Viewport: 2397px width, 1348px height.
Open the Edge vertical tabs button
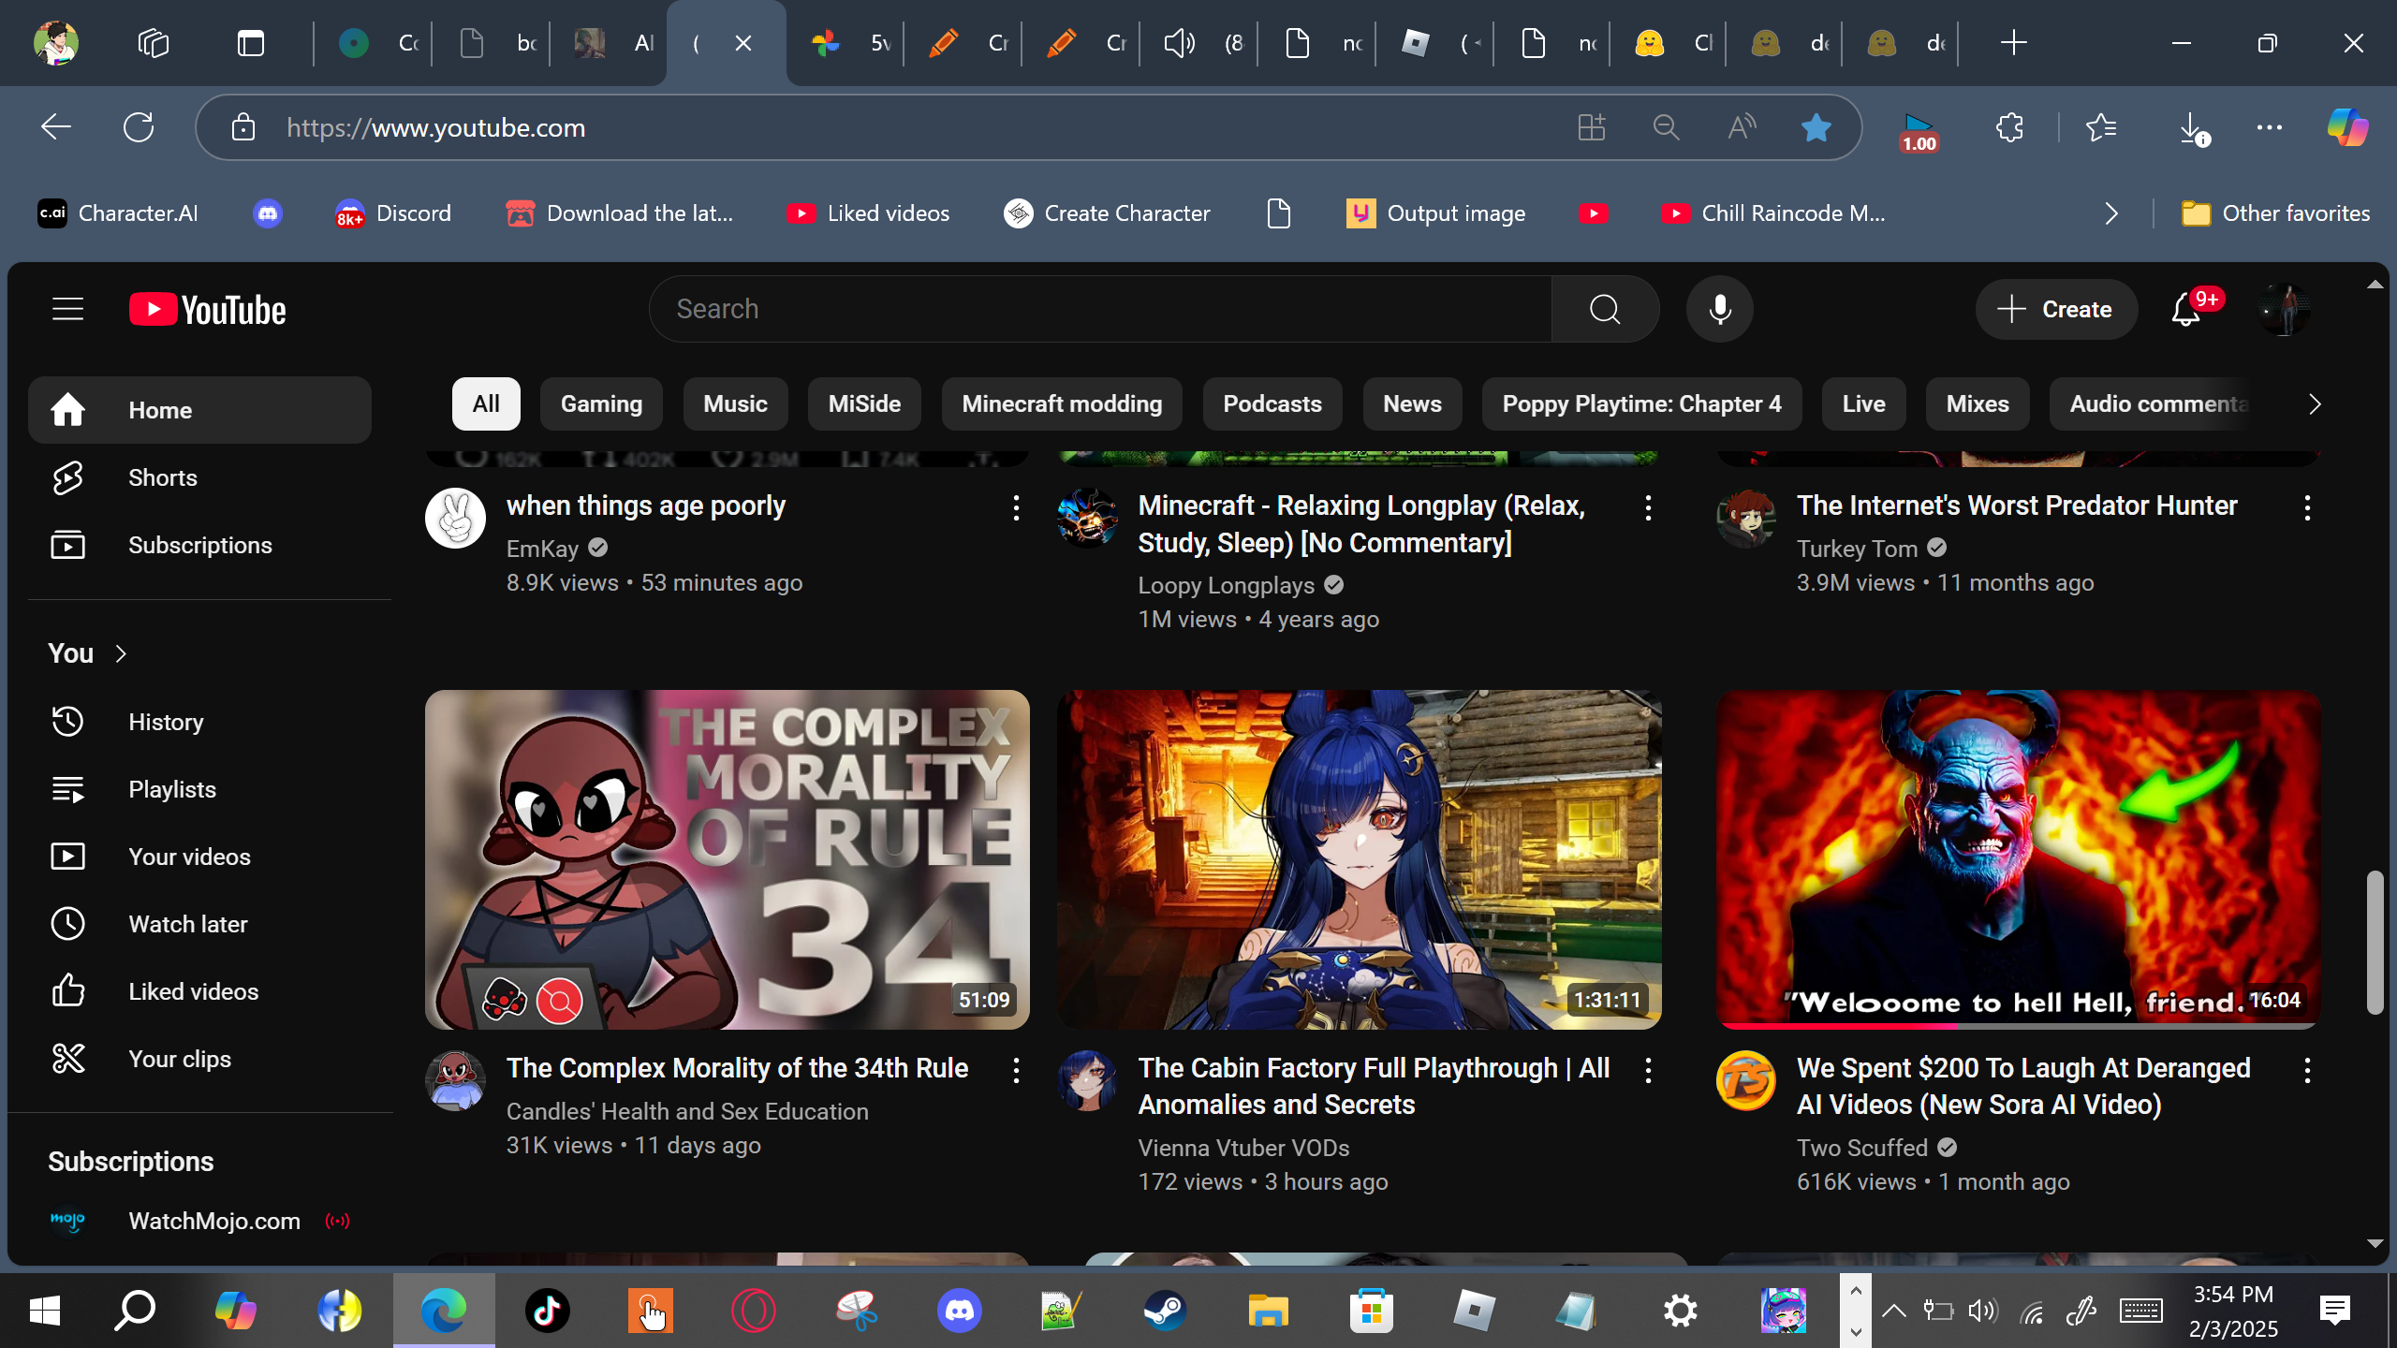click(251, 43)
